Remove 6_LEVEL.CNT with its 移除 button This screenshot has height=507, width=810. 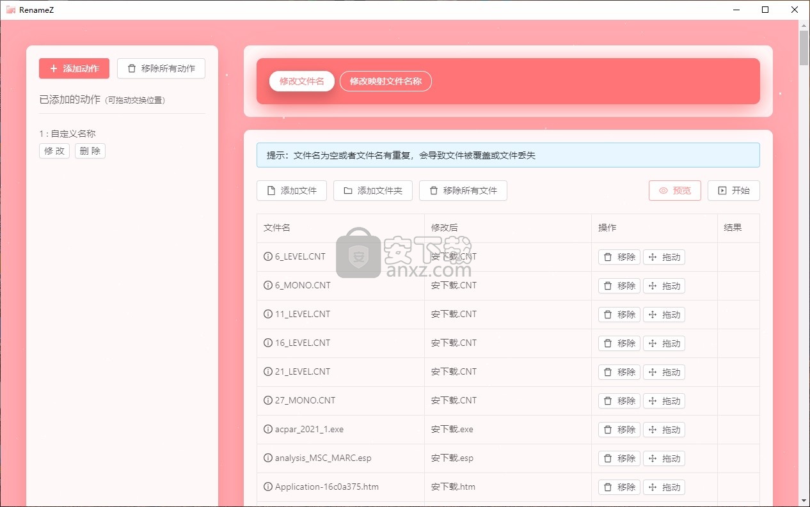click(x=619, y=257)
